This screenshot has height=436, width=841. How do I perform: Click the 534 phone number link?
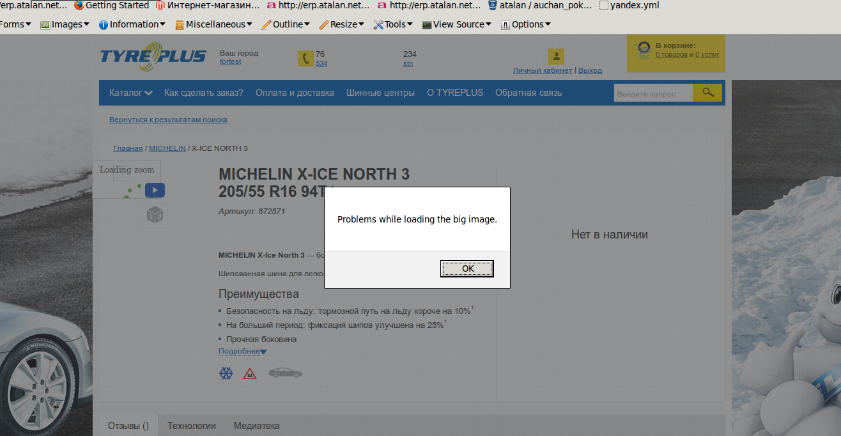tap(321, 63)
